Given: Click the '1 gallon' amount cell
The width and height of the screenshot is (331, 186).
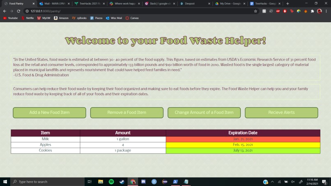Looking at the screenshot, I should [x=123, y=139].
